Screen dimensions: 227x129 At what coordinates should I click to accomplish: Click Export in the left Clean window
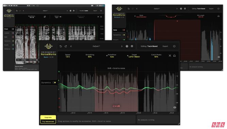(x=95, y=11)
